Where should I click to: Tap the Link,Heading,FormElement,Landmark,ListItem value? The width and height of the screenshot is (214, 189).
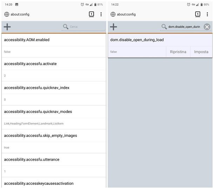pyautogui.click(x=34, y=123)
